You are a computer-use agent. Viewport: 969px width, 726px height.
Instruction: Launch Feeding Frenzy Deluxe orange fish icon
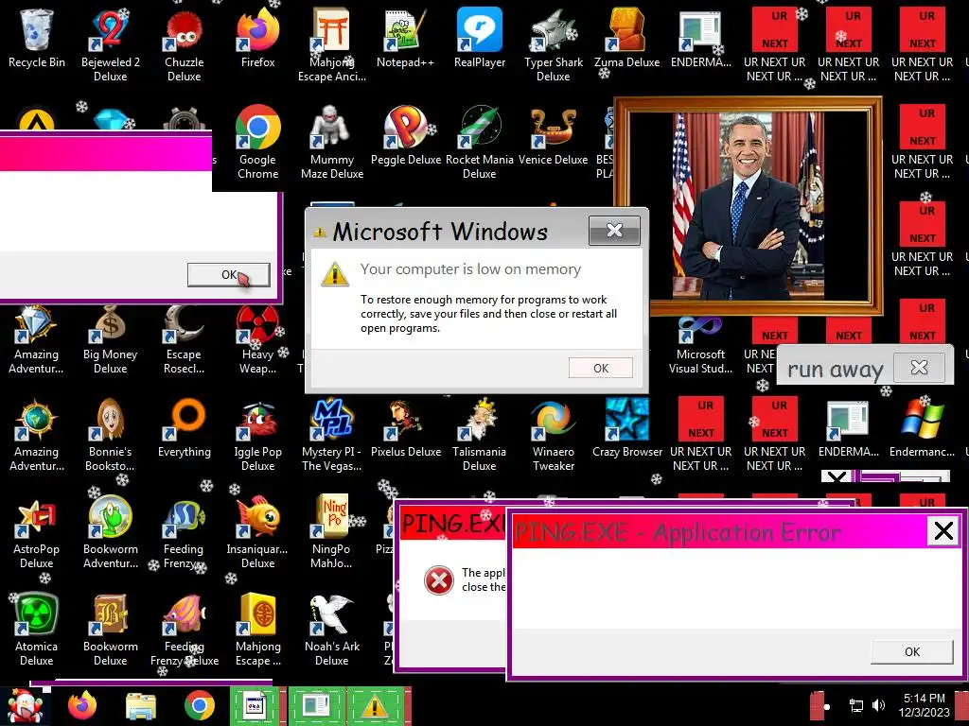(x=185, y=630)
